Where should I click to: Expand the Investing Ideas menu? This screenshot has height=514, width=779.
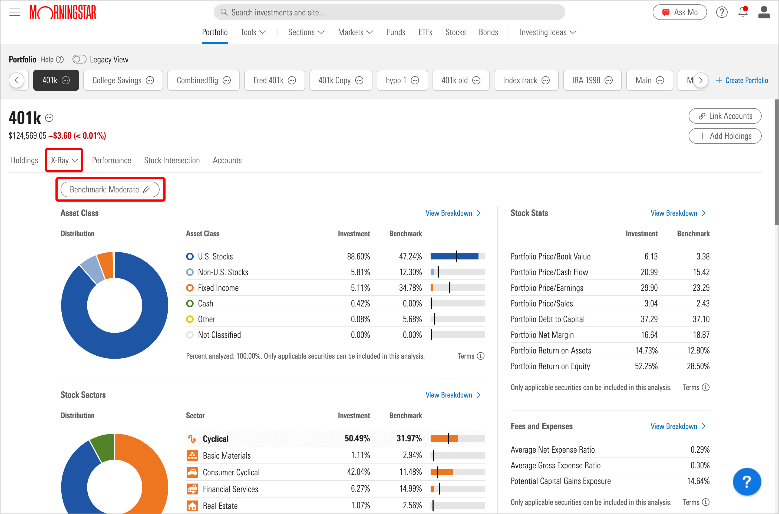(x=548, y=32)
